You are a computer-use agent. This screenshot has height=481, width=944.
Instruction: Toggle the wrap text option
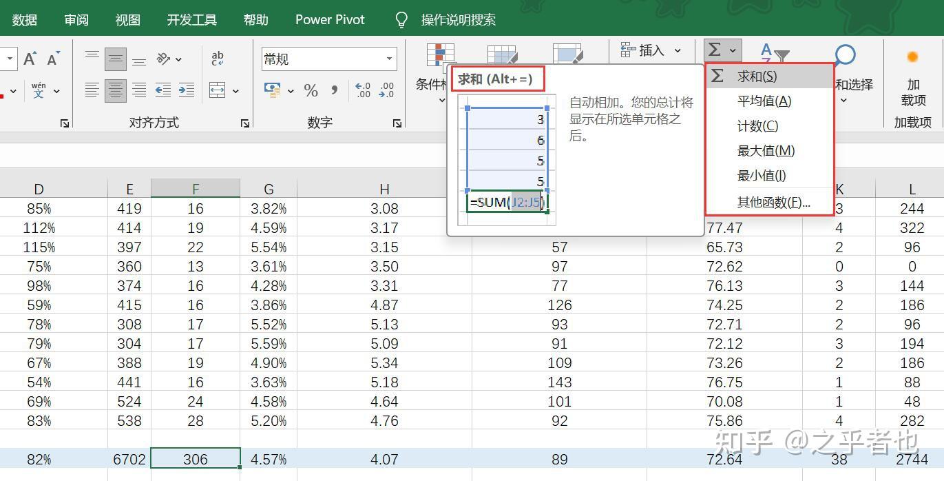tap(217, 59)
